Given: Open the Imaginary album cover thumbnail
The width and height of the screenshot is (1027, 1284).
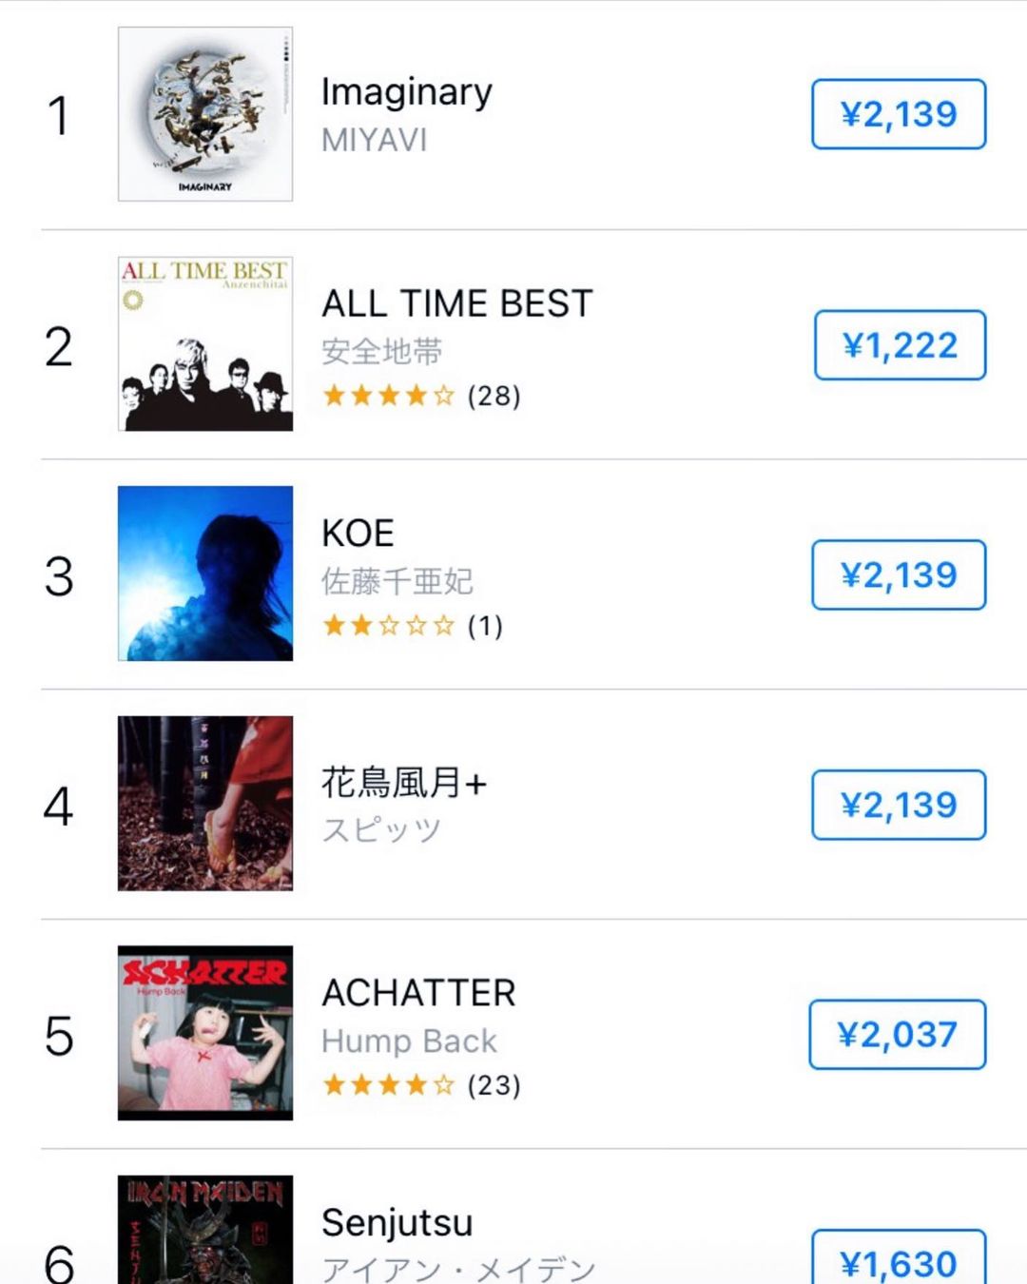Looking at the screenshot, I should pyautogui.click(x=205, y=114).
